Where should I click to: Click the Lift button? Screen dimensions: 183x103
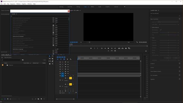119,48
